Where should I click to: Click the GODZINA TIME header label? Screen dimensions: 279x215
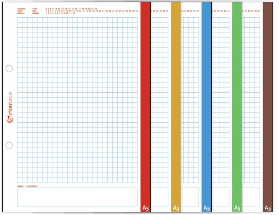tap(27, 9)
